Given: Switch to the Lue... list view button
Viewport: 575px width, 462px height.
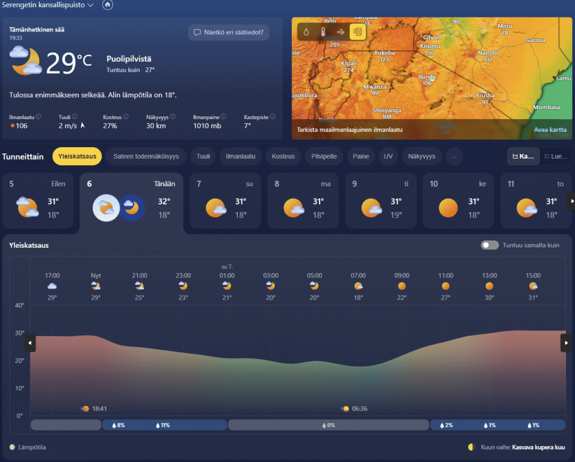Looking at the screenshot, I should pyautogui.click(x=556, y=156).
